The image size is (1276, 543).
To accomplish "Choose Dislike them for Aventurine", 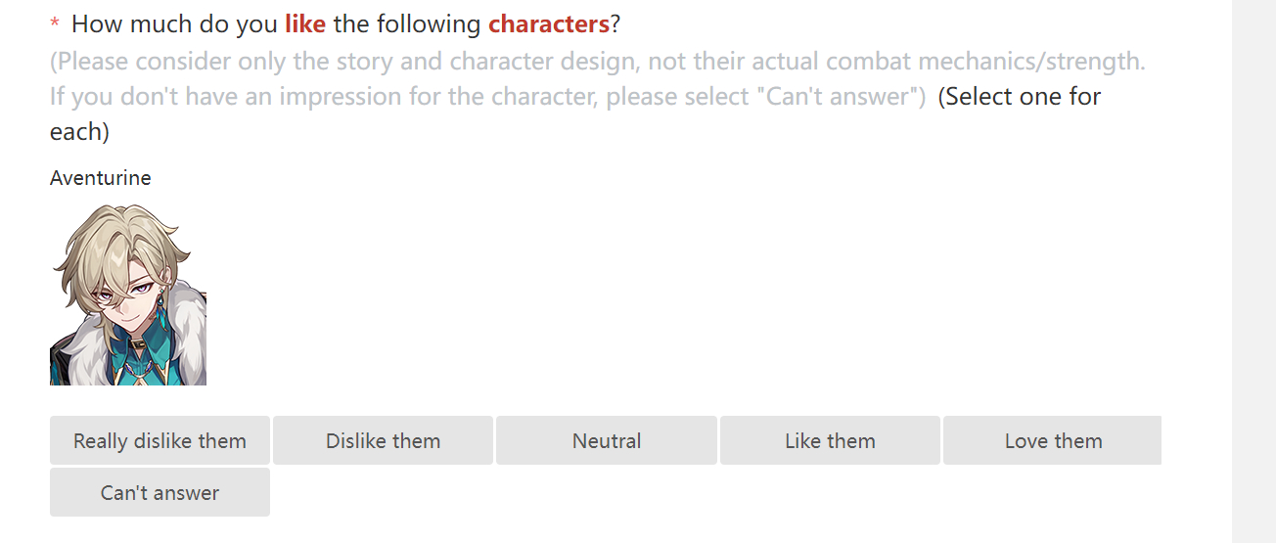I will point(383,440).
